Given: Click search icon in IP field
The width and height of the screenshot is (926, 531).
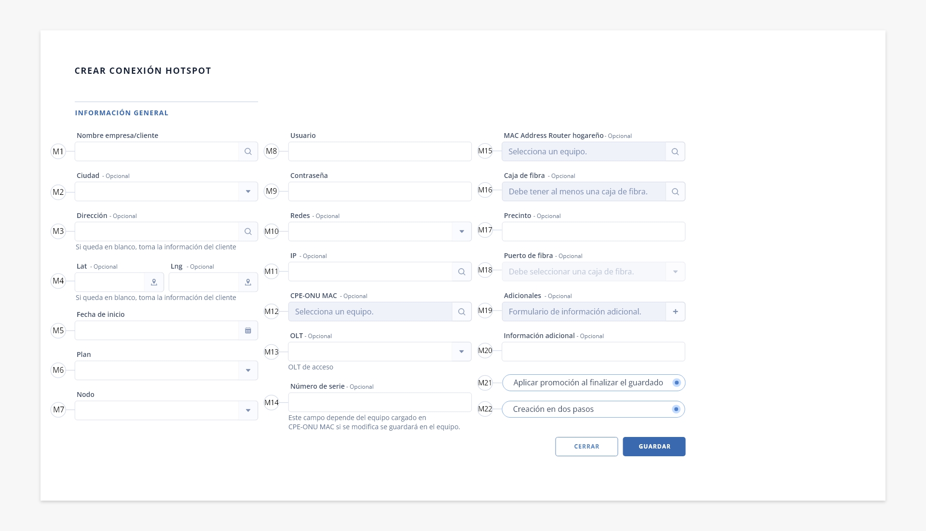Looking at the screenshot, I should point(462,272).
